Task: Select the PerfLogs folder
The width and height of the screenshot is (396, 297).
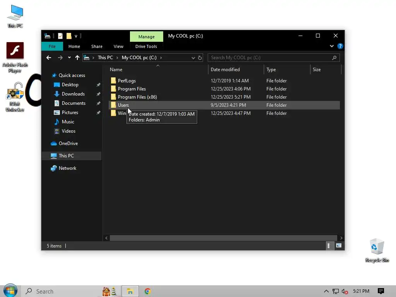Action: pos(127,81)
